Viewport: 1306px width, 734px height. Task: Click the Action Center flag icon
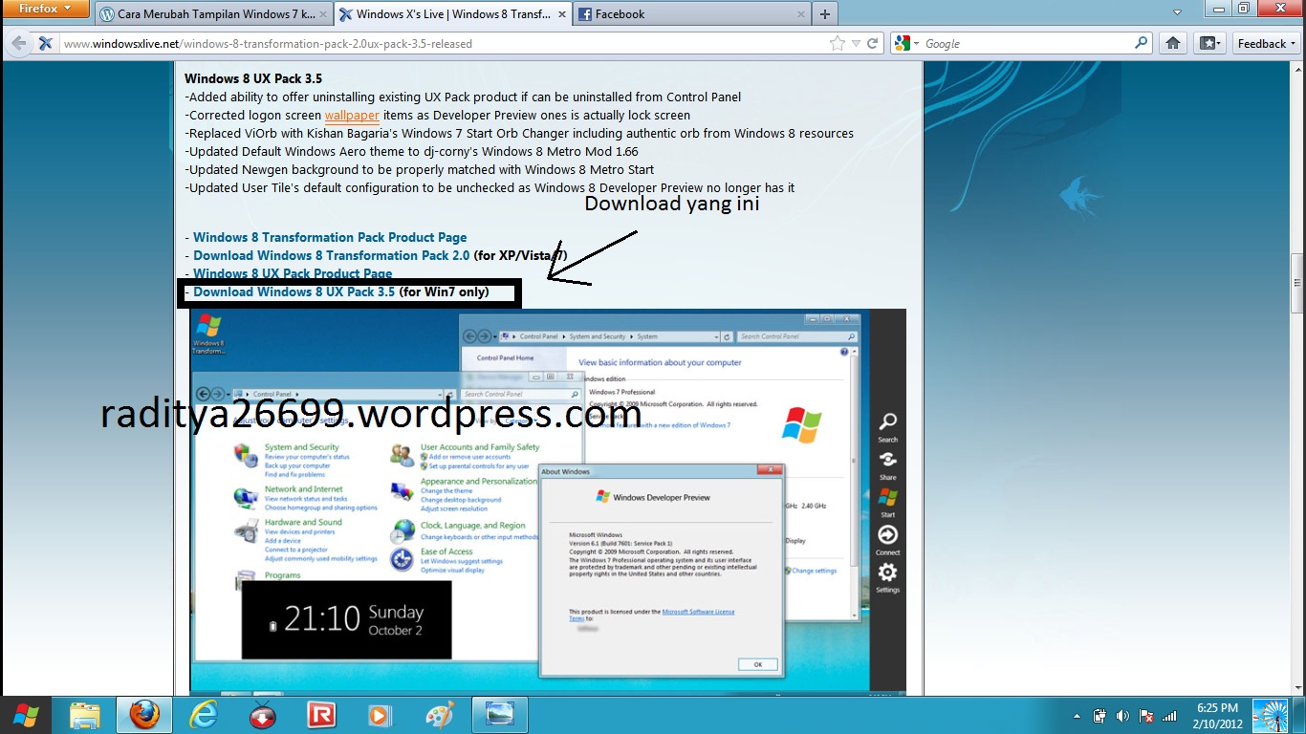(x=1145, y=714)
